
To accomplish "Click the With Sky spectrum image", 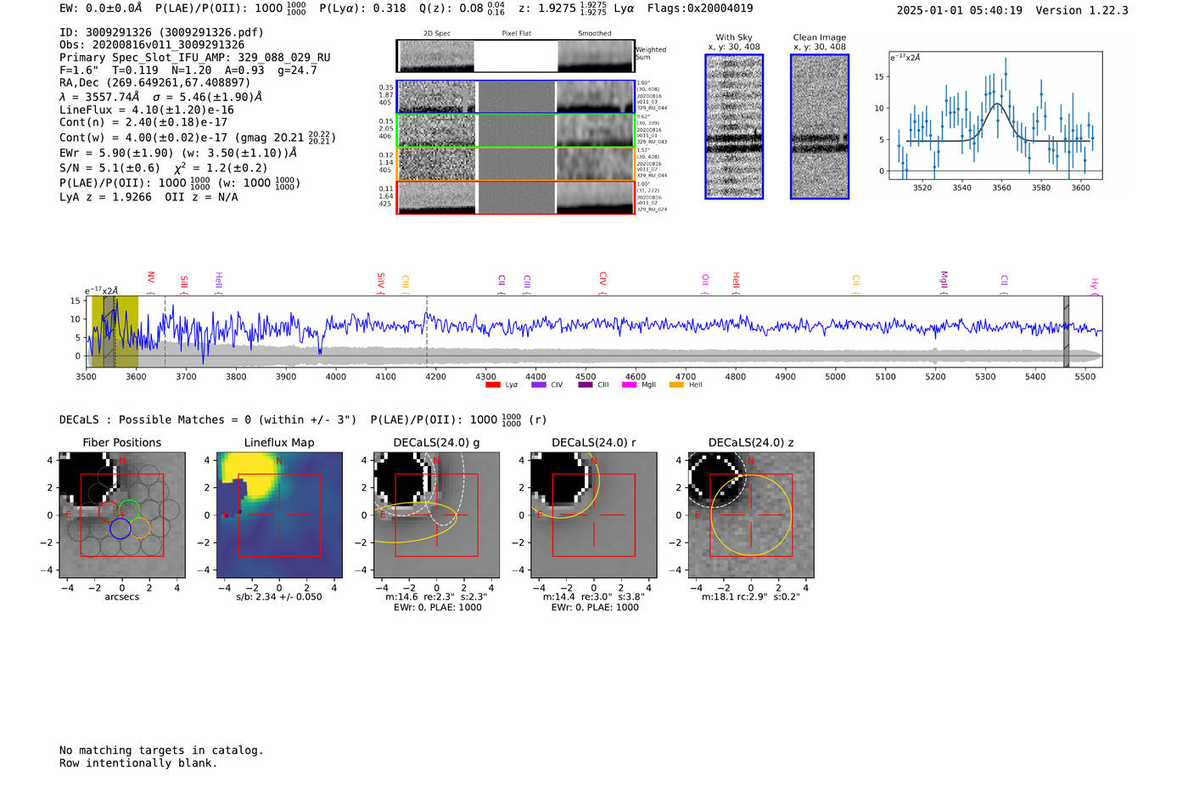I will (x=734, y=126).
